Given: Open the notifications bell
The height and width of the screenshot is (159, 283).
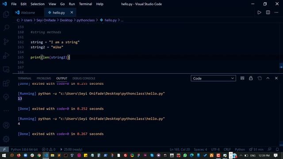Looking at the screenshot, I should tap(277, 149).
